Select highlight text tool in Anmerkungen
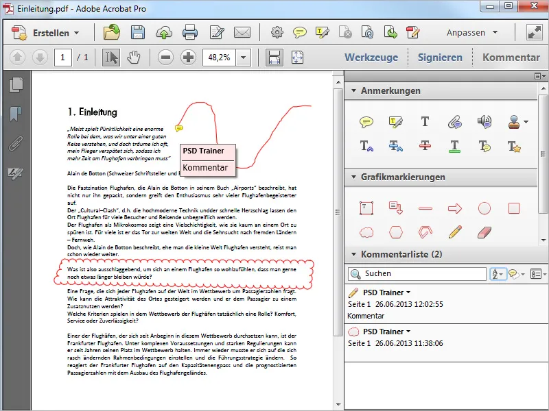Image resolution: width=549 pixels, height=411 pixels. (x=396, y=122)
